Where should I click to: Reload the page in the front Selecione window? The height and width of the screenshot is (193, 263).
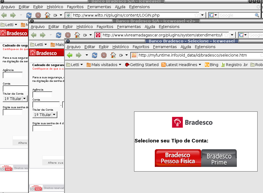tap(94, 55)
